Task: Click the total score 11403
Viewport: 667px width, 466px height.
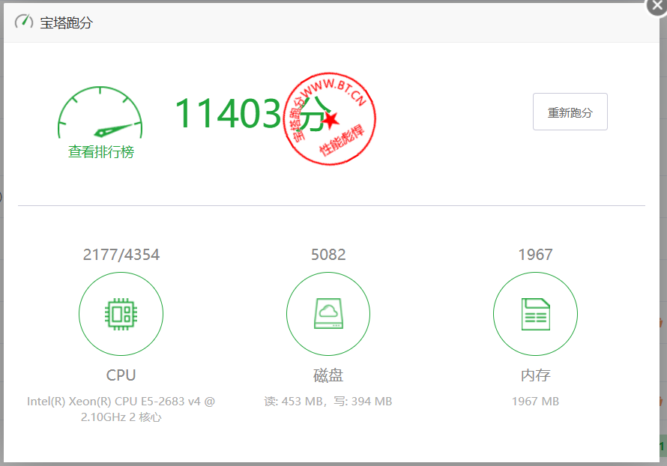Action: (x=228, y=113)
